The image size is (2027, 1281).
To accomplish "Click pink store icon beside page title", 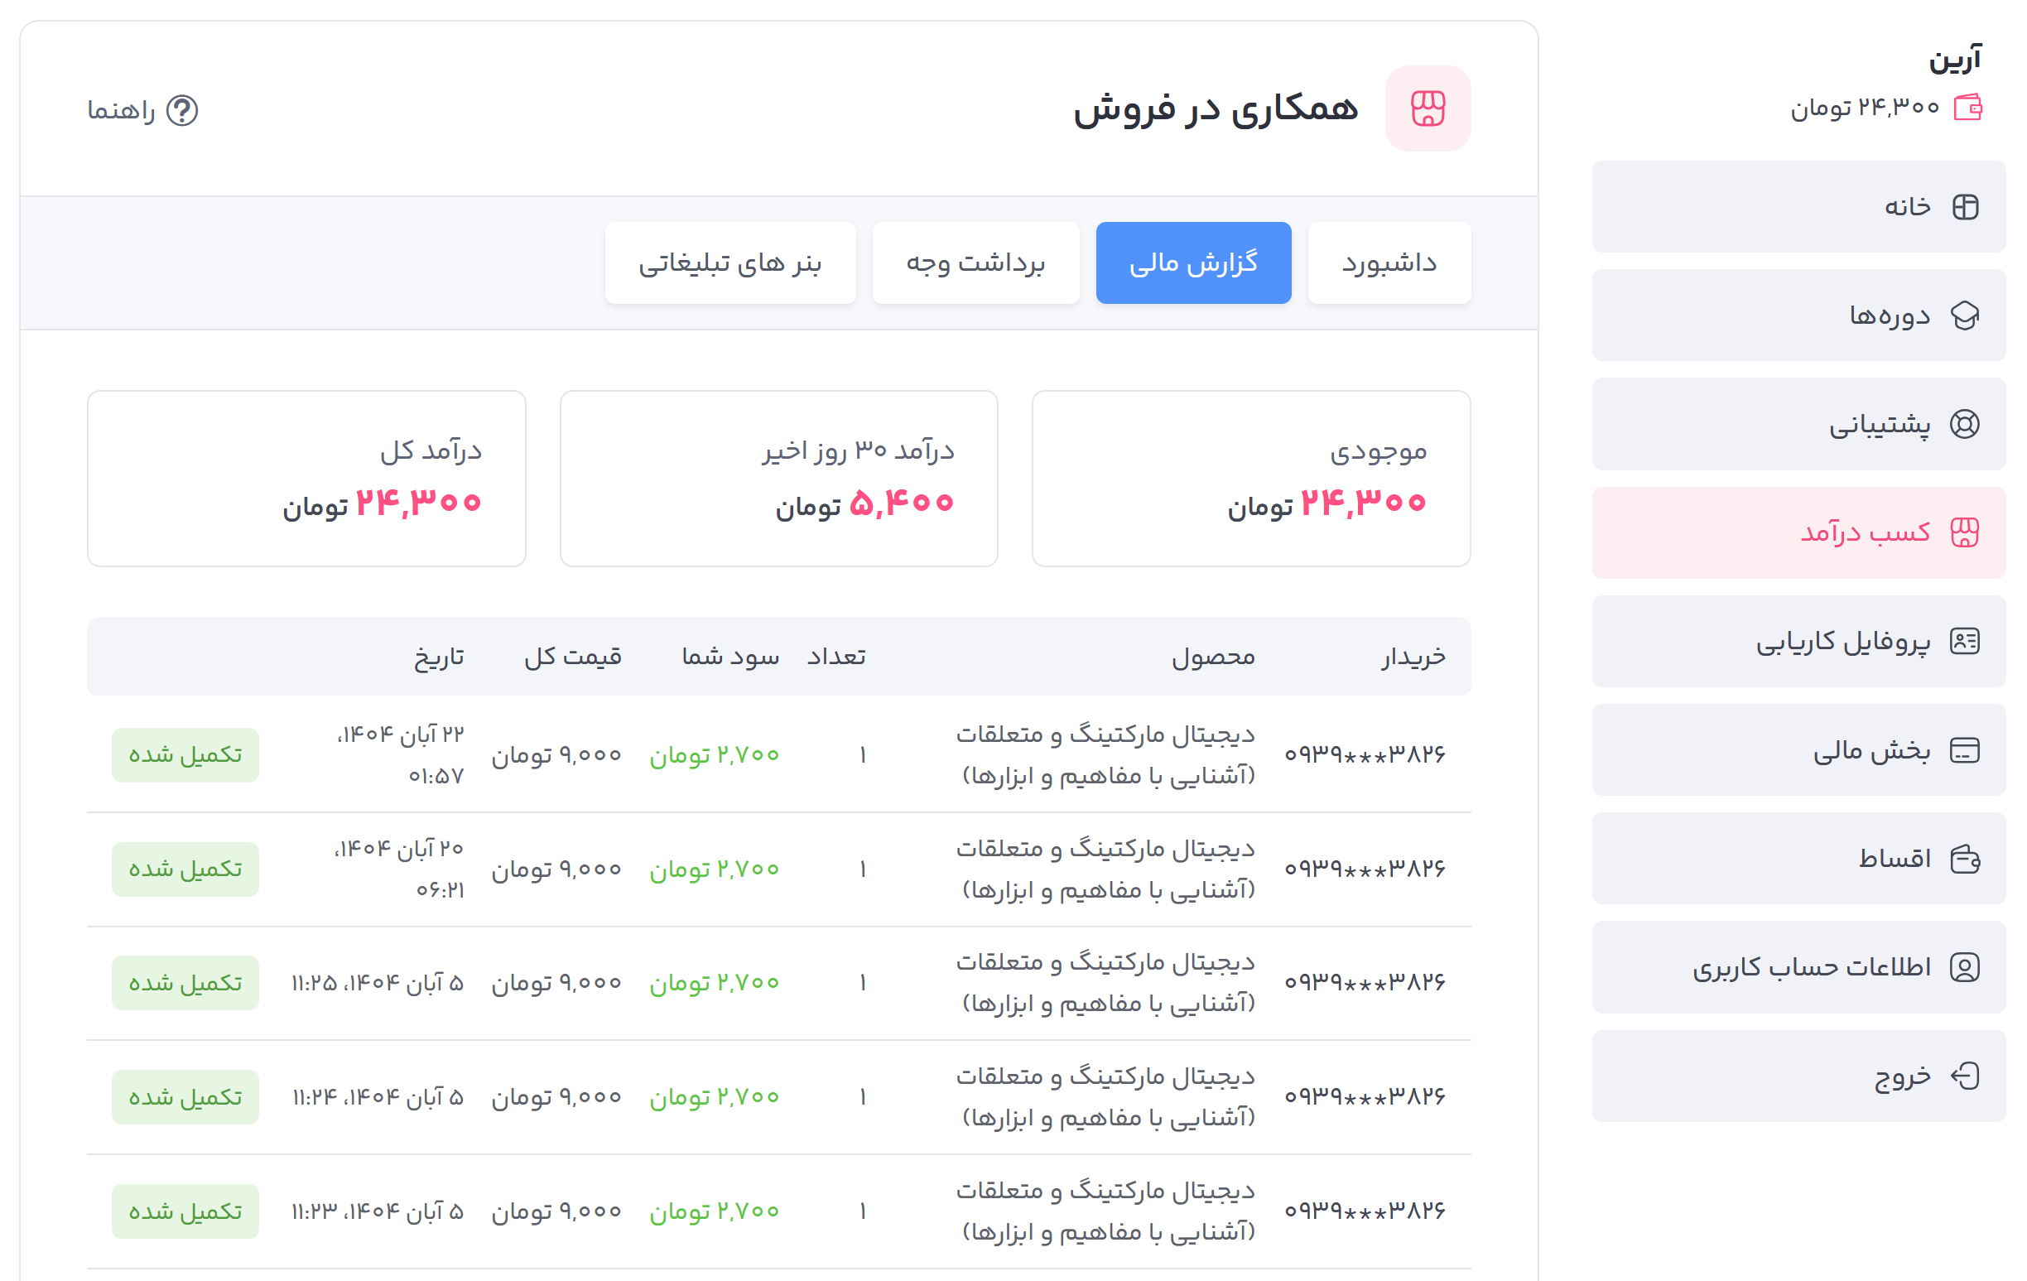I will (x=1428, y=108).
